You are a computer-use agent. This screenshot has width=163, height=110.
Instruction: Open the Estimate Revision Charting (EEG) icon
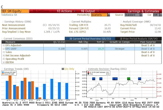86,69
